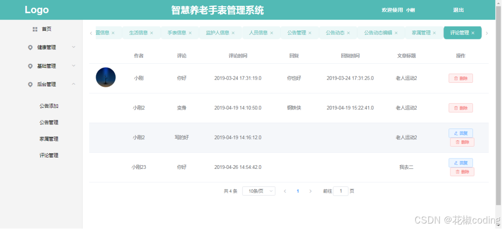Click the 退出 logout link
502x229 pixels.
pos(458,10)
